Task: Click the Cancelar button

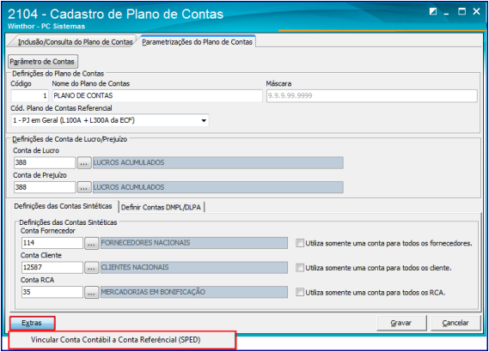Action: pos(455,323)
